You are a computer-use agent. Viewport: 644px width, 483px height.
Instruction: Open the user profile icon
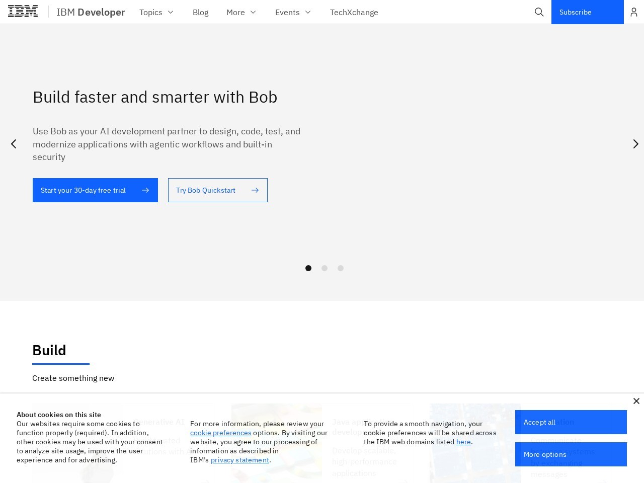[634, 12]
